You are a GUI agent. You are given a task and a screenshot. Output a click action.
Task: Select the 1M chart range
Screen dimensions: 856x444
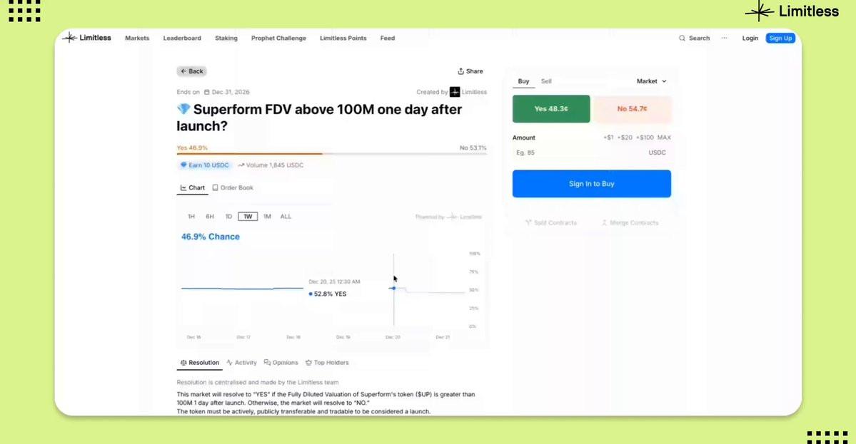tap(267, 217)
